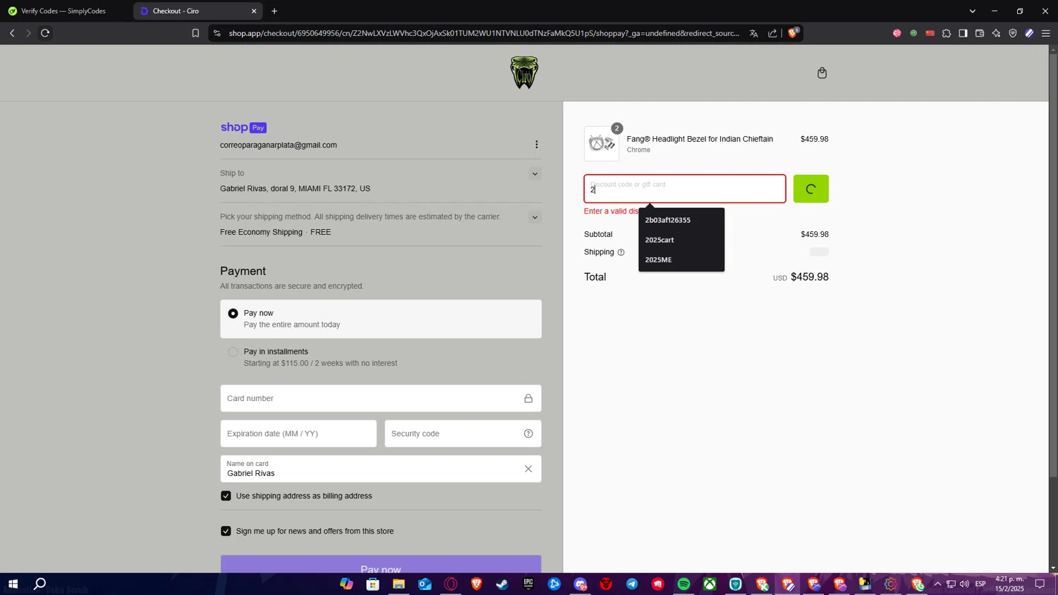Switch to Verify Codes — SimplyCodes tab
Screen dimensions: 1058x595
66,11
